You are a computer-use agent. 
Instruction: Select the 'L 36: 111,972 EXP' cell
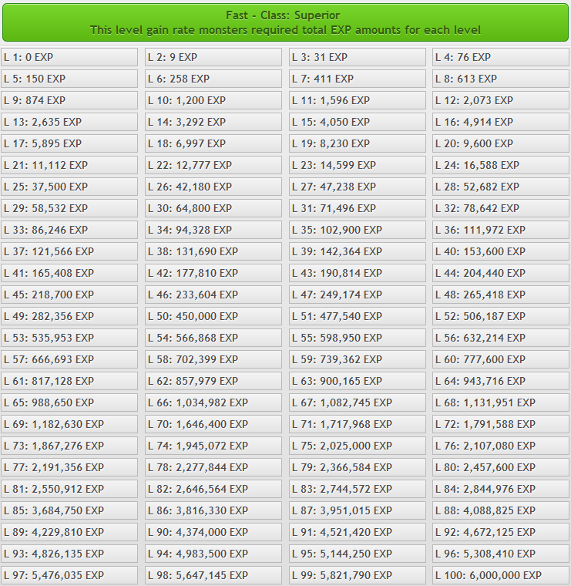coord(501,230)
